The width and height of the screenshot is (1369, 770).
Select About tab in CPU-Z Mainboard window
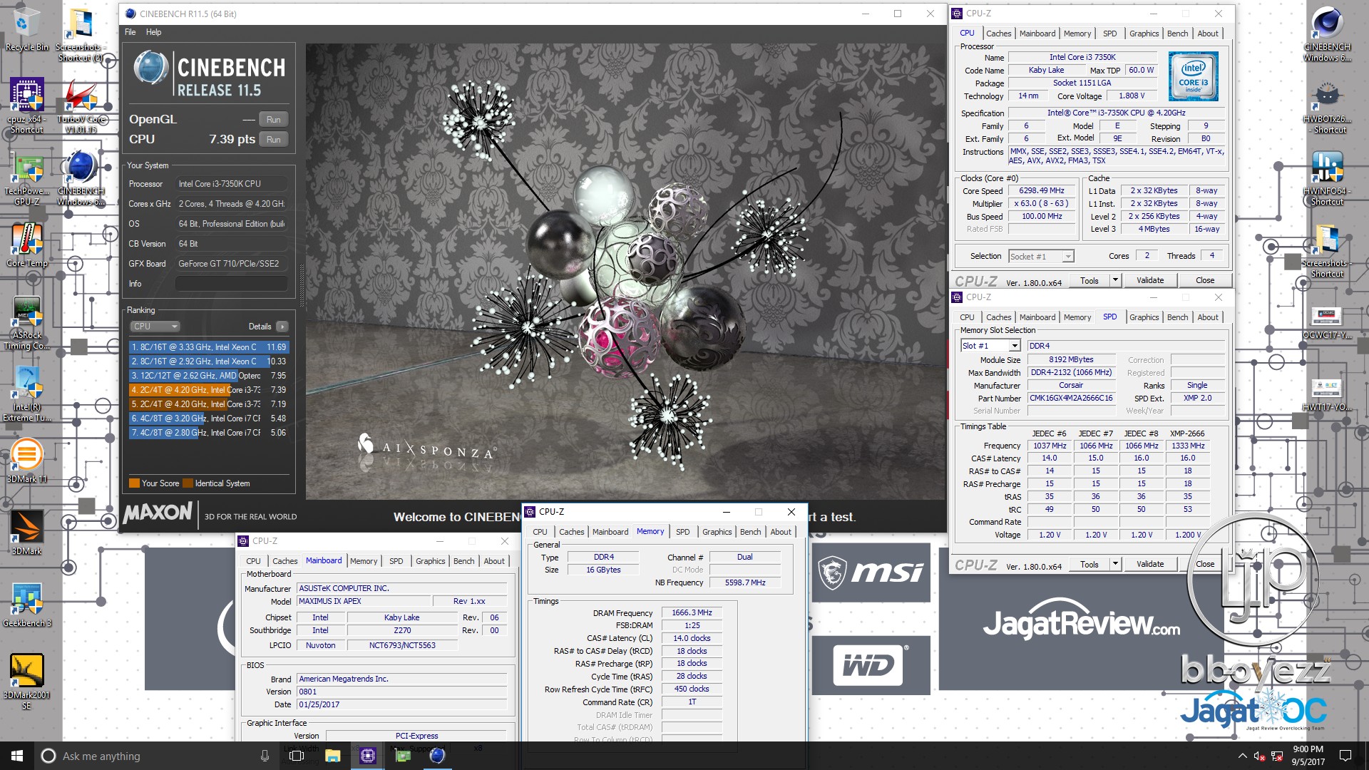click(494, 561)
